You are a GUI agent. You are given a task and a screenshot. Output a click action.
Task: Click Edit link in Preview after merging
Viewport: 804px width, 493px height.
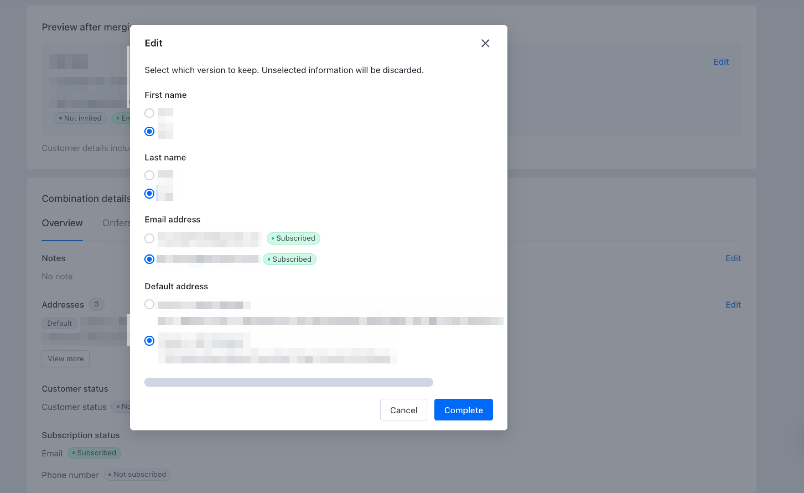click(x=721, y=62)
